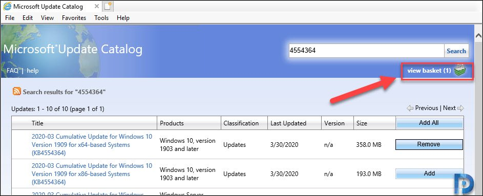Remove the x64 update from basket
The height and width of the screenshot is (196, 483).
429,144
